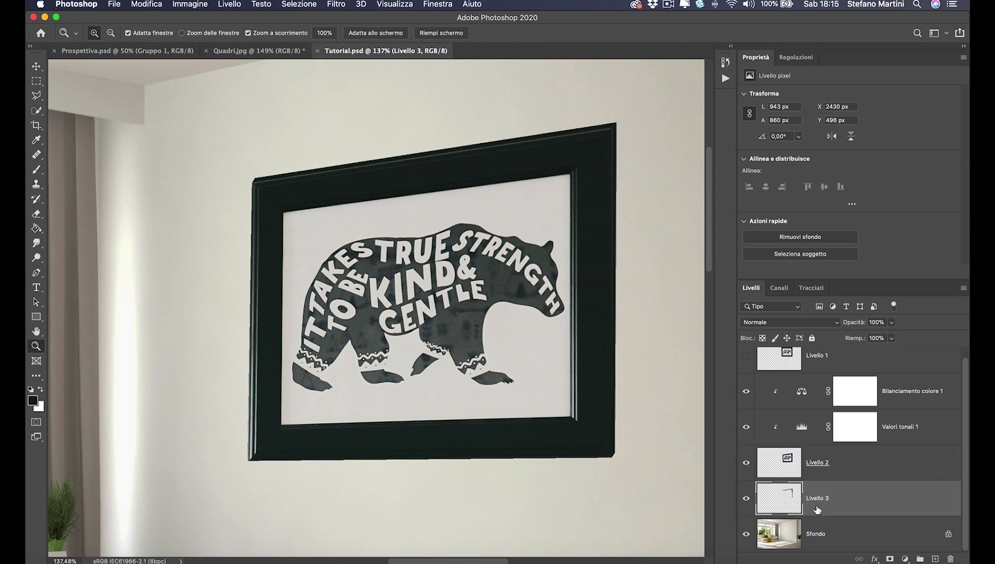Select the Type tool
This screenshot has width=995, height=564.
(36, 287)
